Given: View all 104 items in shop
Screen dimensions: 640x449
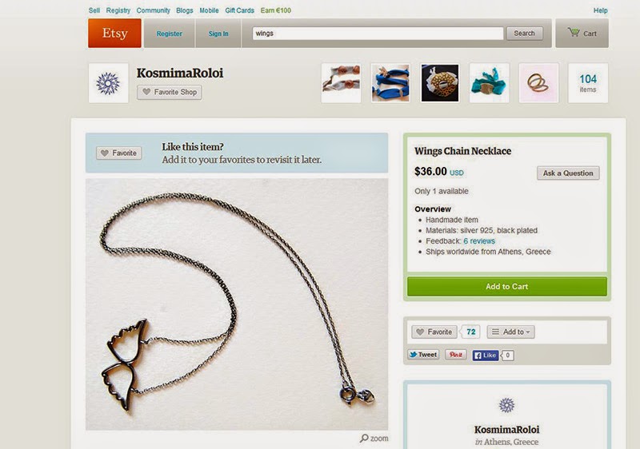Looking at the screenshot, I should (588, 83).
